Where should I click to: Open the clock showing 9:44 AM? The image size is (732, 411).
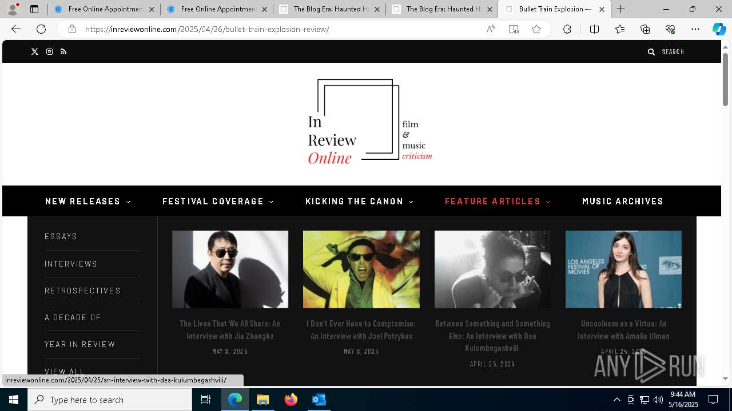[x=683, y=400]
